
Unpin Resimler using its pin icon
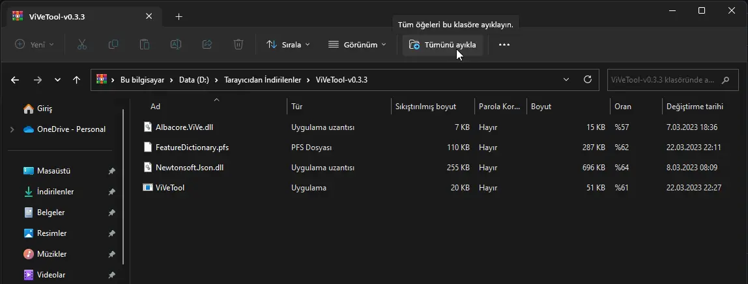(111, 233)
